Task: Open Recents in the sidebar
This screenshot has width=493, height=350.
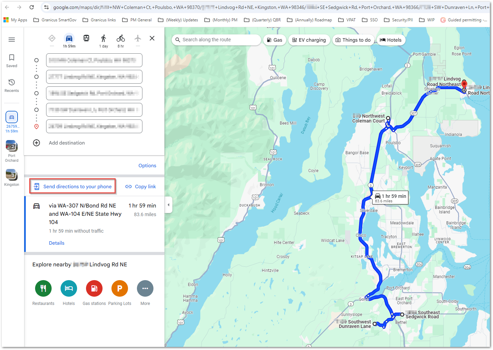Action: point(12,85)
